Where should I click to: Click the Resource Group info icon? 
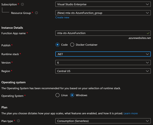pyautogui.click(x=36, y=13)
